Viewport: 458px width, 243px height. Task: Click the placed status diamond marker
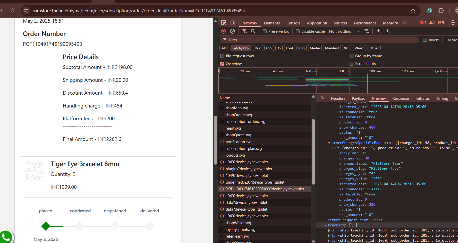tap(46, 226)
